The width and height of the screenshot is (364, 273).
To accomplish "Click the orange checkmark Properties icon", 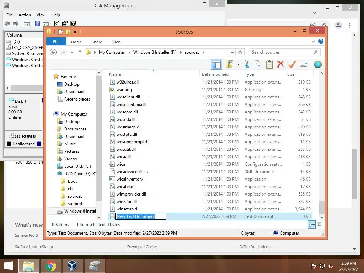I will [292, 64].
